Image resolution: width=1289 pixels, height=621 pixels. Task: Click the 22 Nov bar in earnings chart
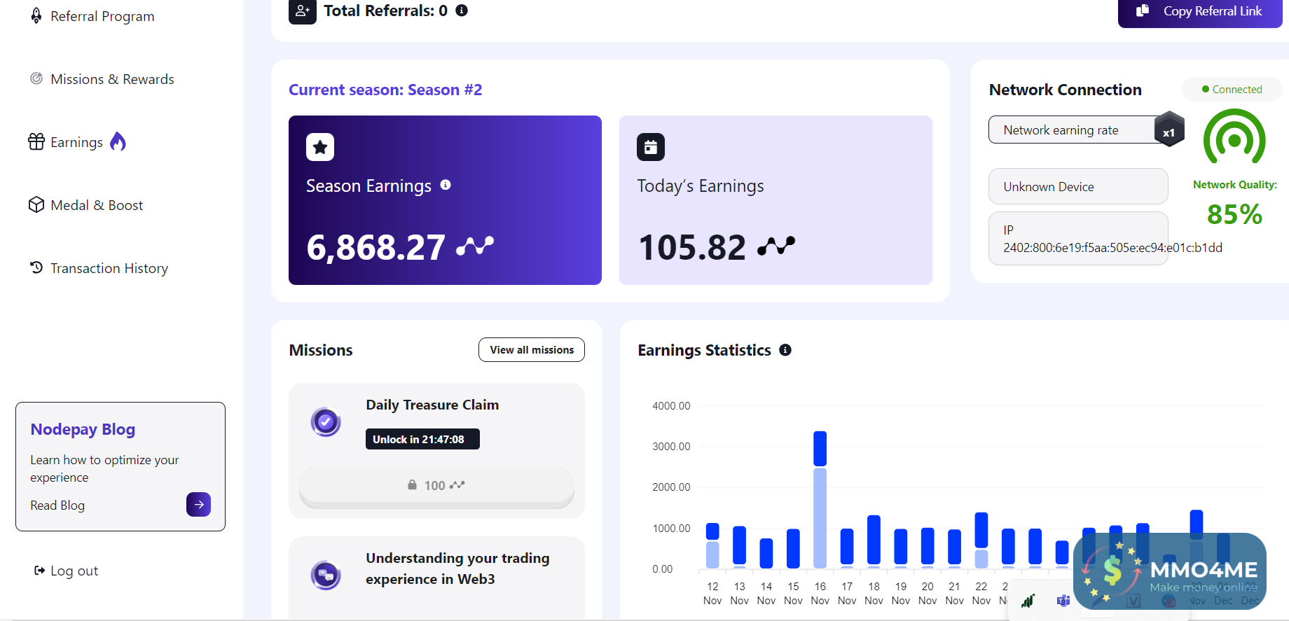pos(981,540)
